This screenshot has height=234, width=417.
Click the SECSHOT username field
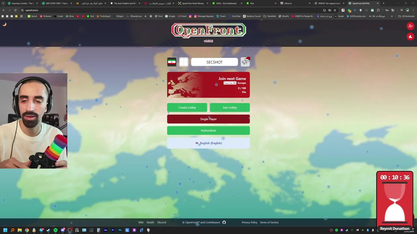click(214, 62)
